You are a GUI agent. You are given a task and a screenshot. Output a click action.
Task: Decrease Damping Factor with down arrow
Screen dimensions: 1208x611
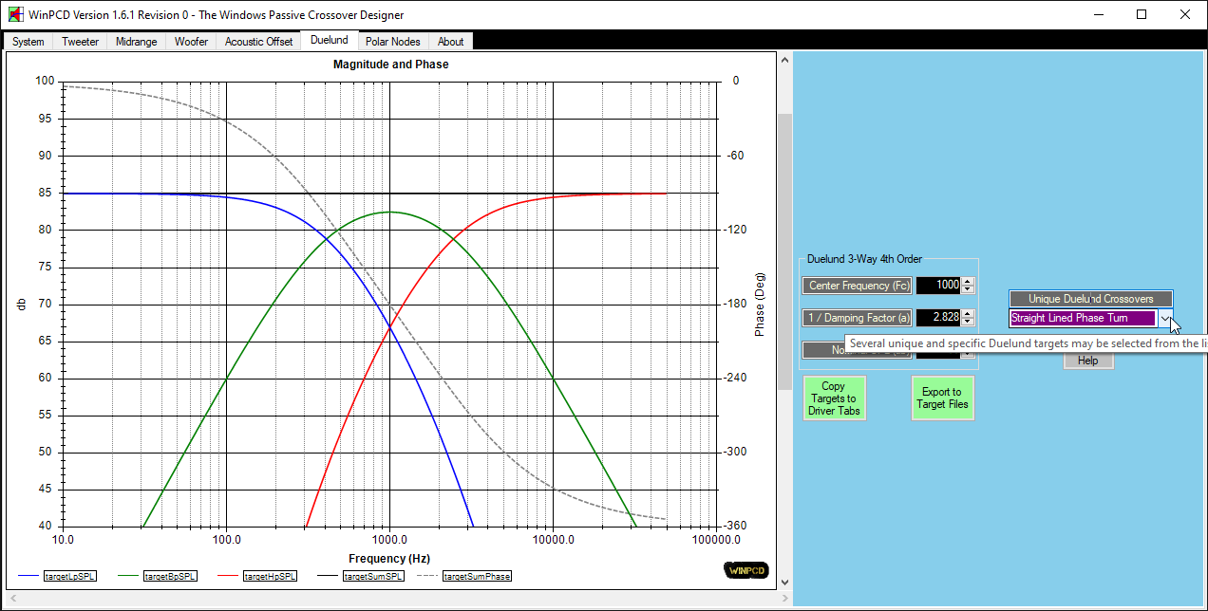coord(968,322)
